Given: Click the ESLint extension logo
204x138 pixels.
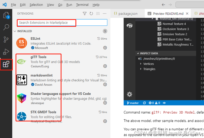Looking at the screenshot, I should point(22,43).
